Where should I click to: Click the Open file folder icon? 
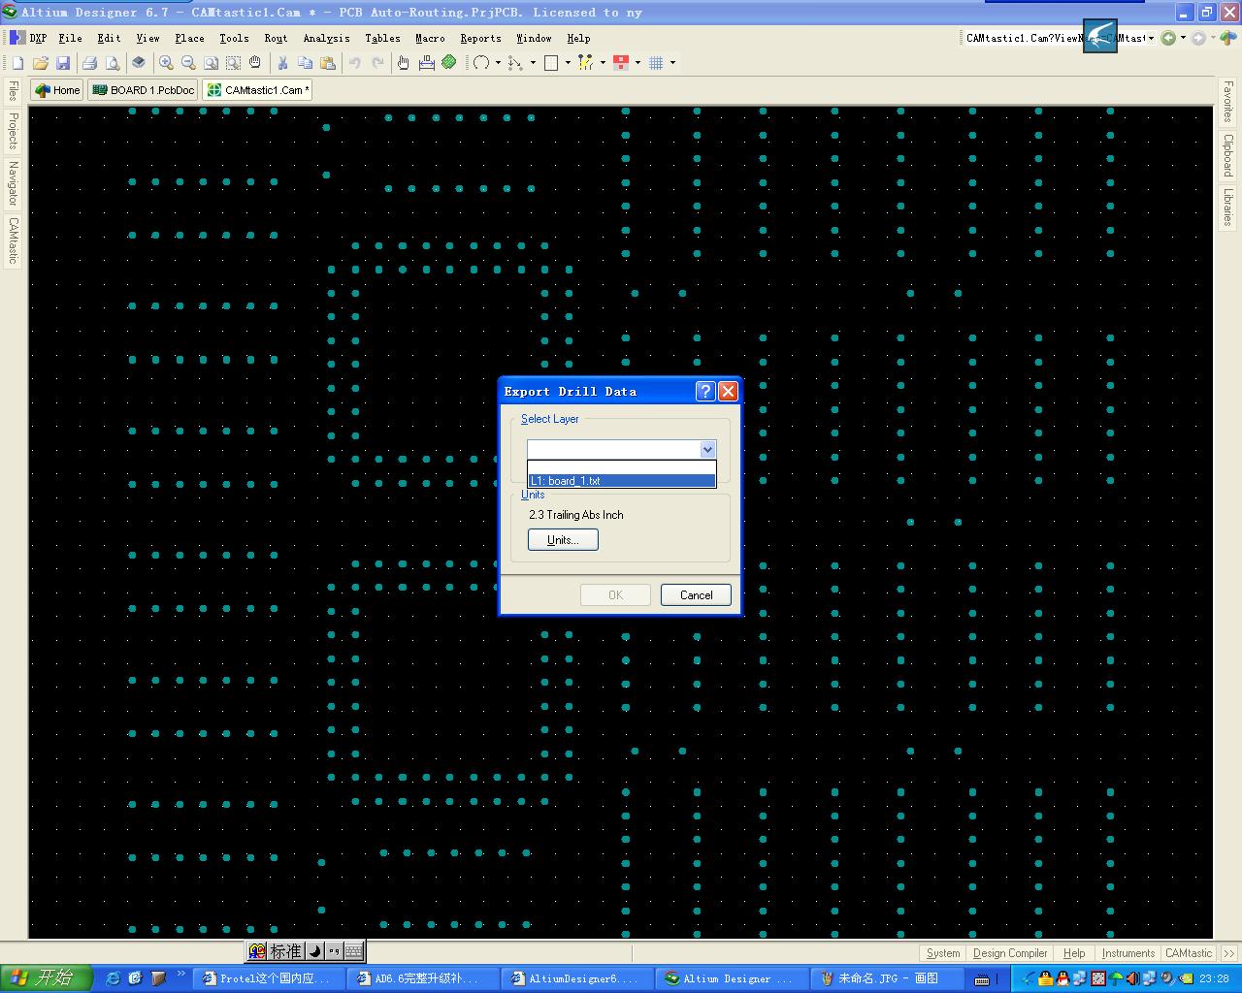pyautogui.click(x=41, y=63)
